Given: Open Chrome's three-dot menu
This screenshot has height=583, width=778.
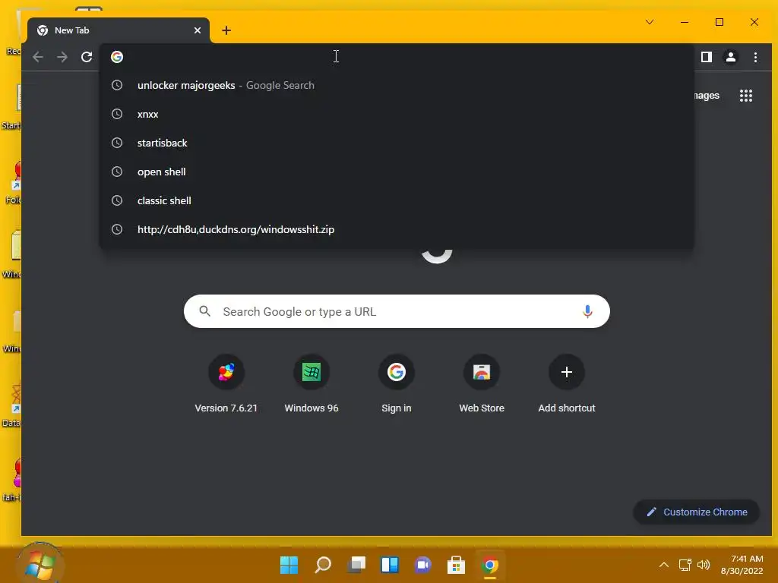Looking at the screenshot, I should coord(755,57).
